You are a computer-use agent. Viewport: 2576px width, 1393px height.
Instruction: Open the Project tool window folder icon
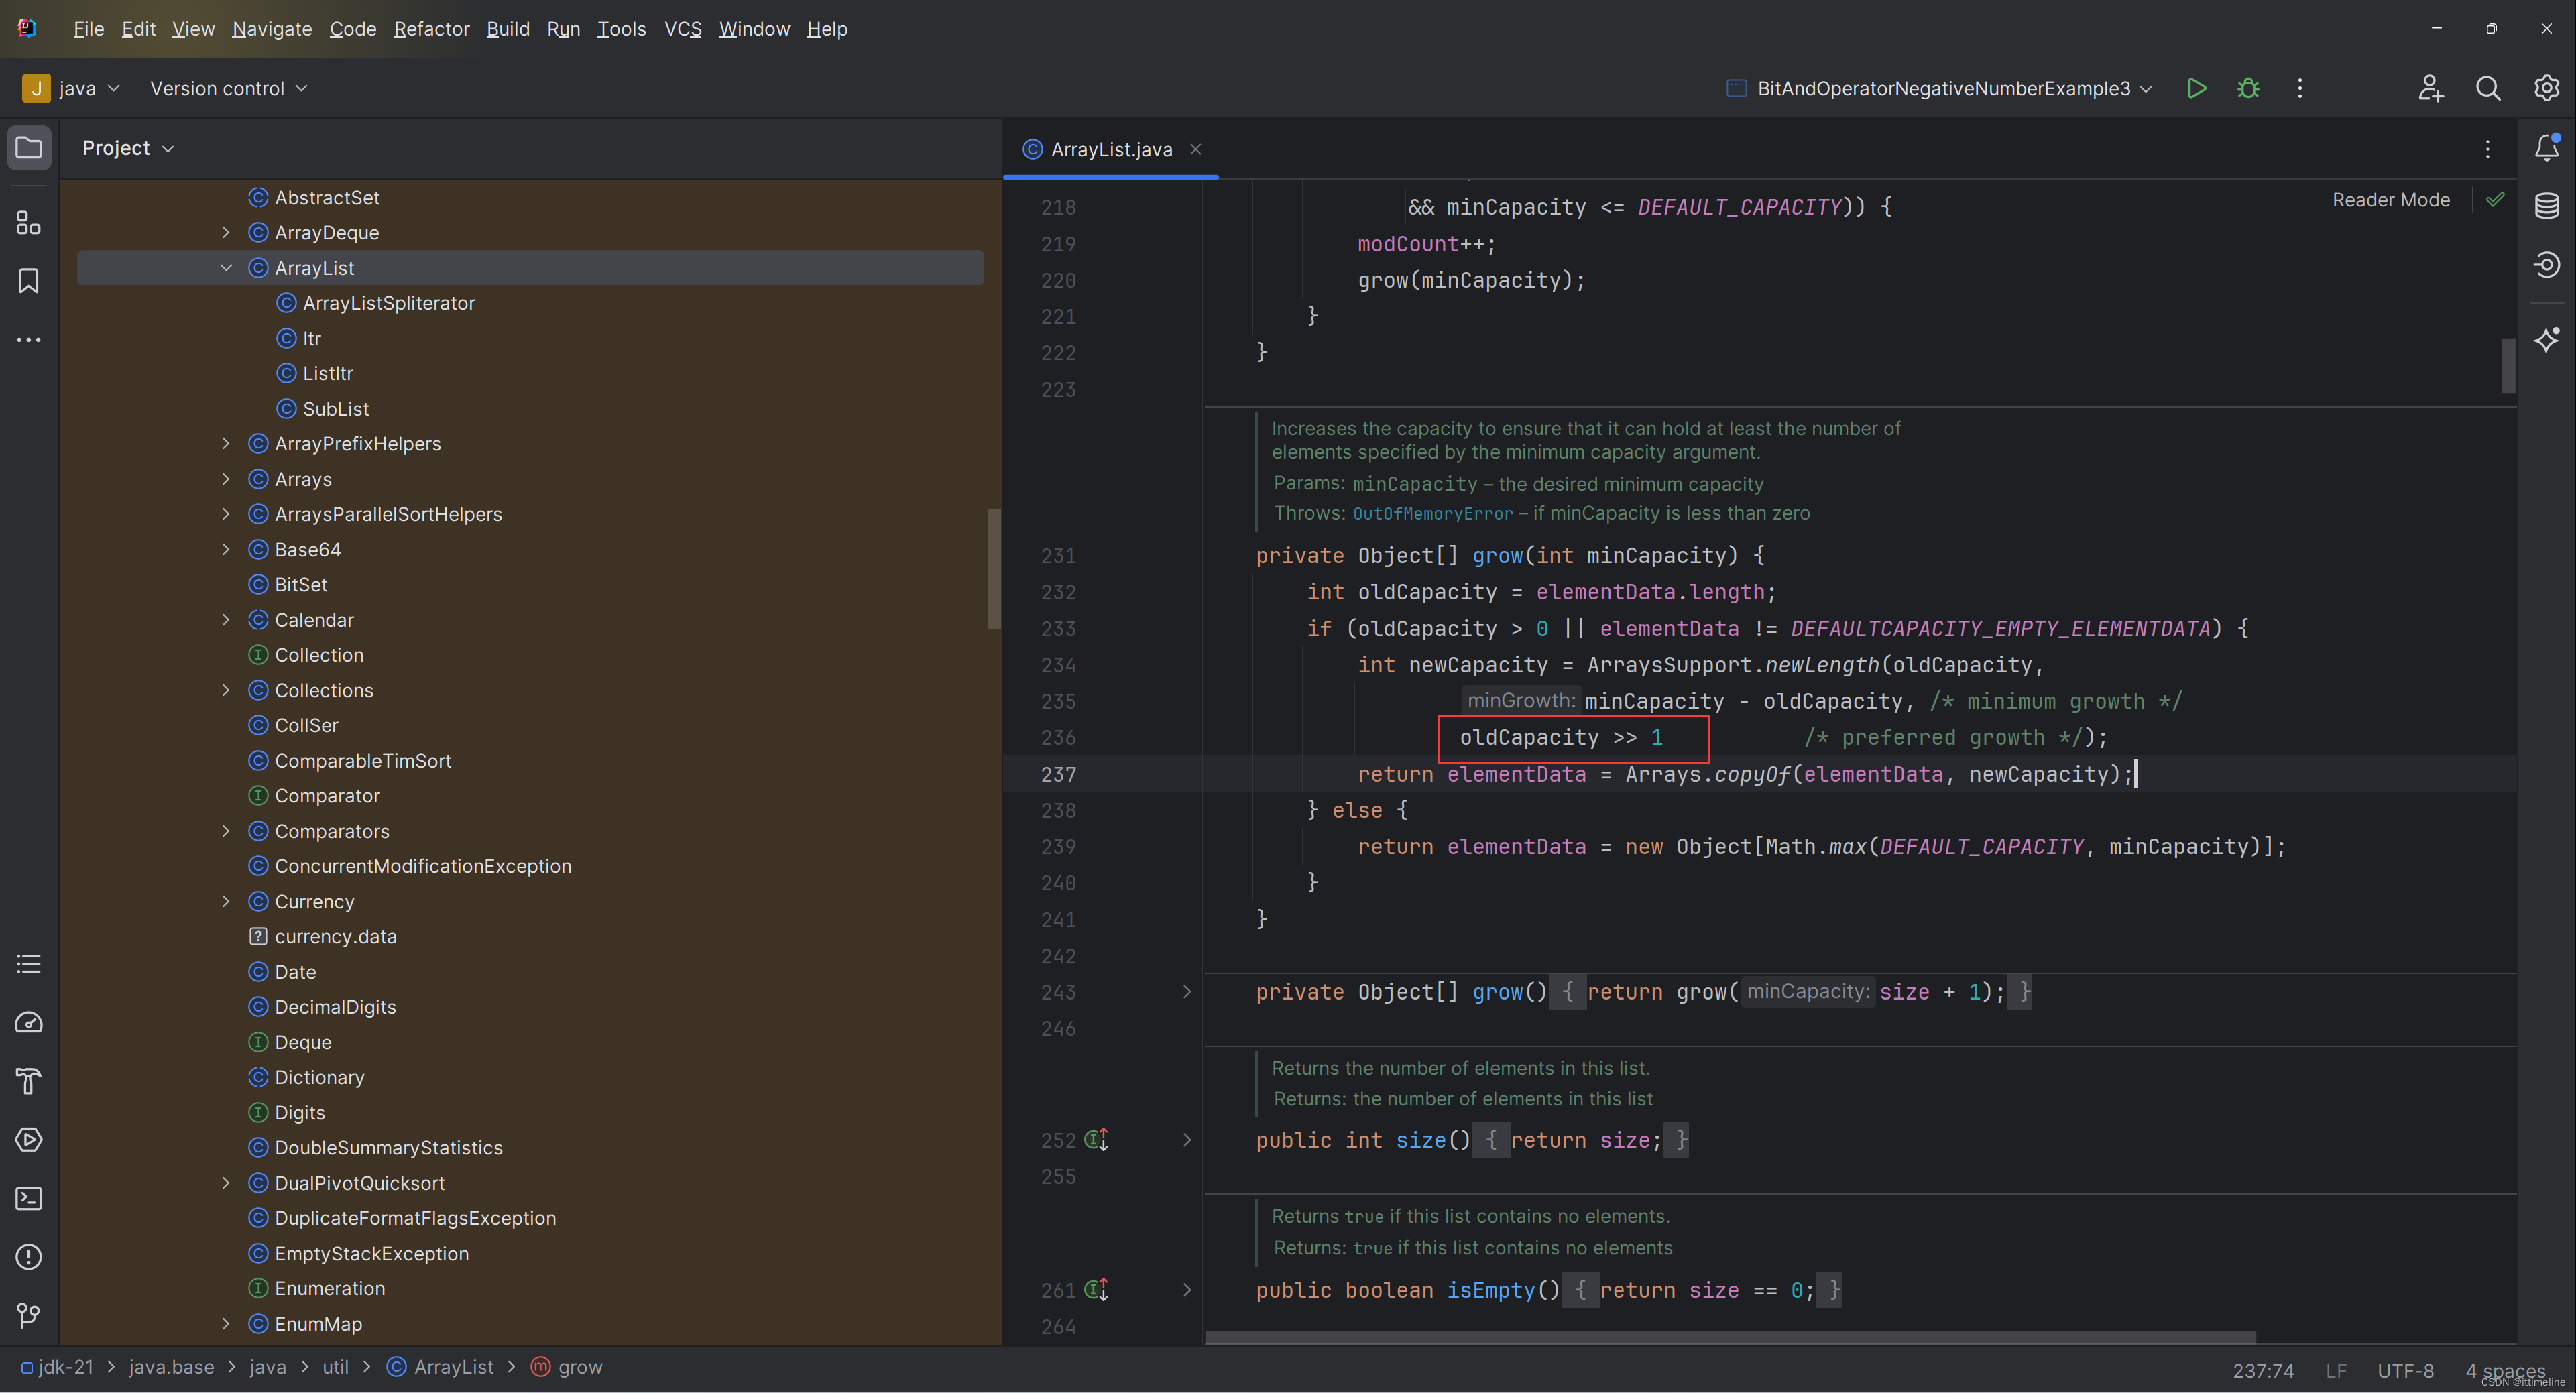tap(29, 148)
